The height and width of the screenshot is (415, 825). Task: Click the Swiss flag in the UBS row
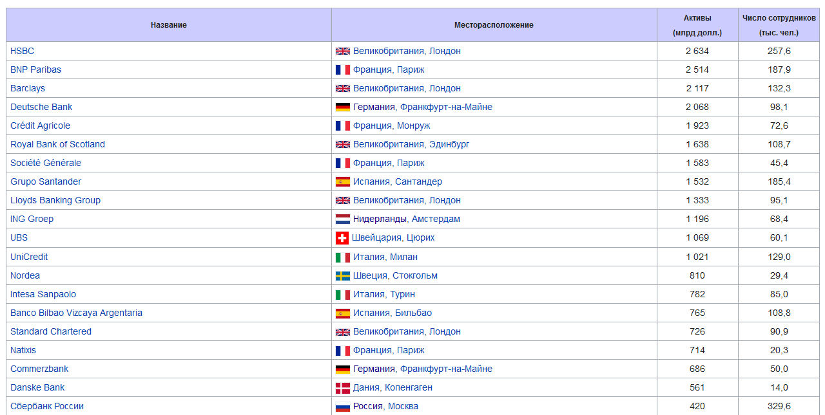(x=342, y=238)
